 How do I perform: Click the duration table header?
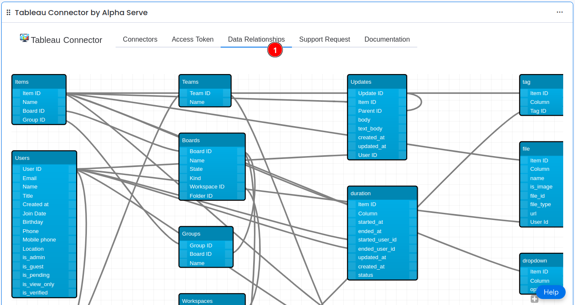382,194
